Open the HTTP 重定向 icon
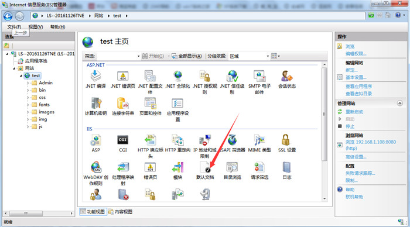 click(x=177, y=143)
